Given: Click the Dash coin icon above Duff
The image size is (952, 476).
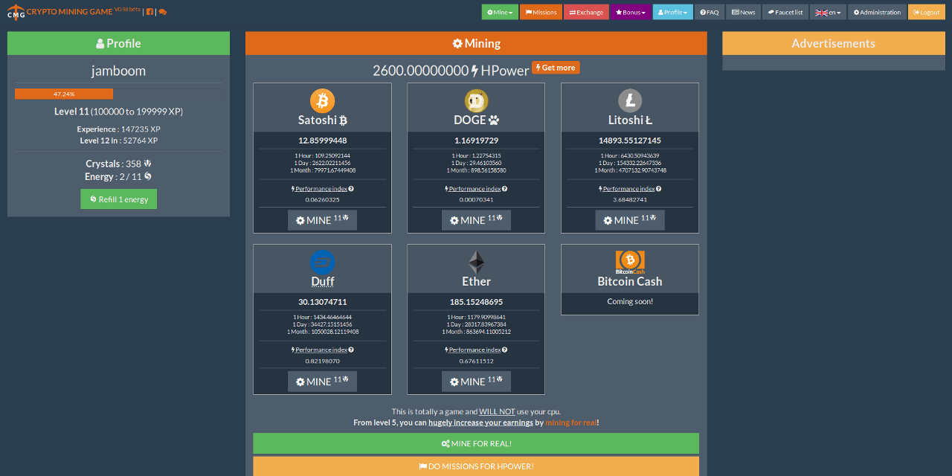Looking at the screenshot, I should point(322,262).
